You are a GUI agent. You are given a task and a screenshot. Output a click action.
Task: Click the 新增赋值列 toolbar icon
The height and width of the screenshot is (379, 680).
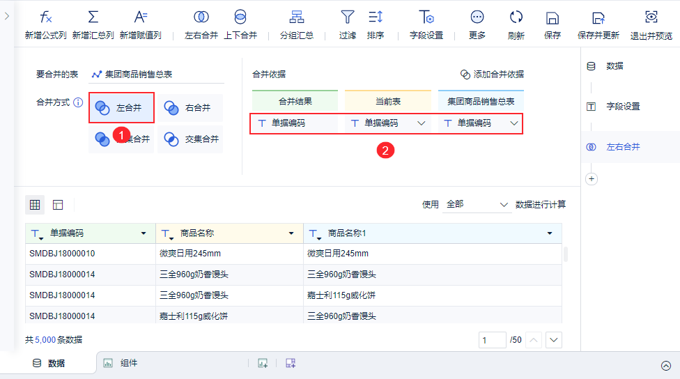[x=140, y=17]
